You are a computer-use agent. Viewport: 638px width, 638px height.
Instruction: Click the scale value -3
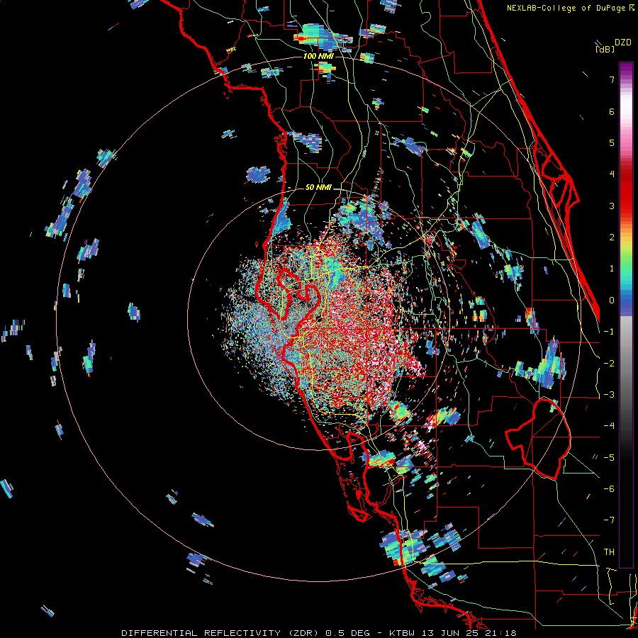(x=609, y=395)
